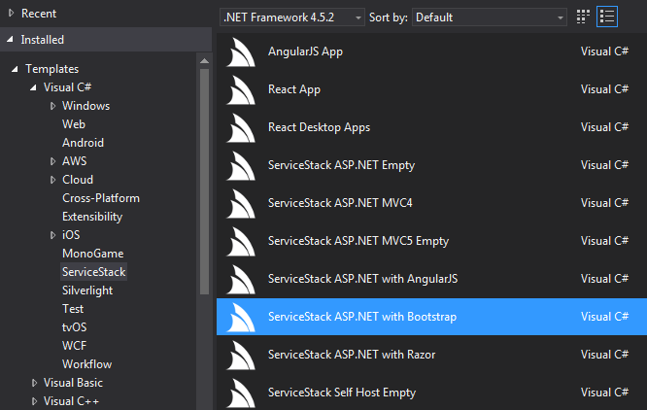The width and height of the screenshot is (647, 410).
Task: Switch to medium icons list view
Action: coord(607,17)
